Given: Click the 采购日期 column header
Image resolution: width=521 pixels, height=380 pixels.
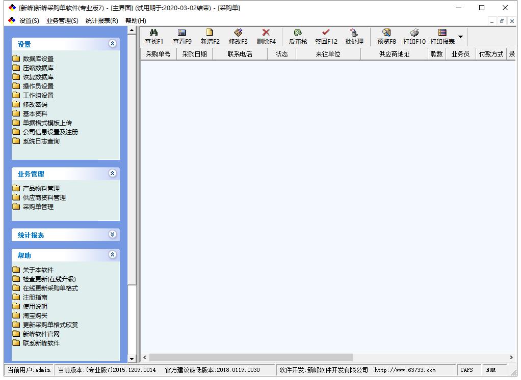Looking at the screenshot, I should [194, 54].
